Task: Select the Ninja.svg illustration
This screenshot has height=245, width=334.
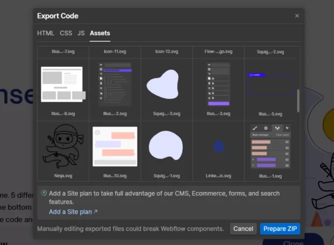Action: click(63, 146)
